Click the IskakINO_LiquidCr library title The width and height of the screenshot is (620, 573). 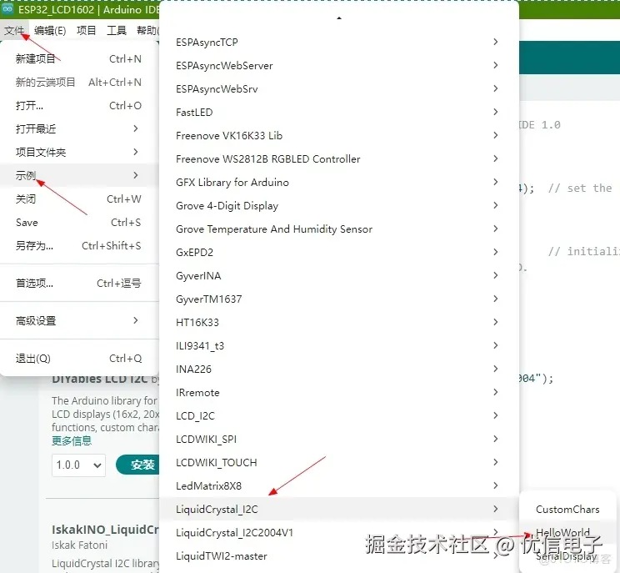click(x=105, y=530)
